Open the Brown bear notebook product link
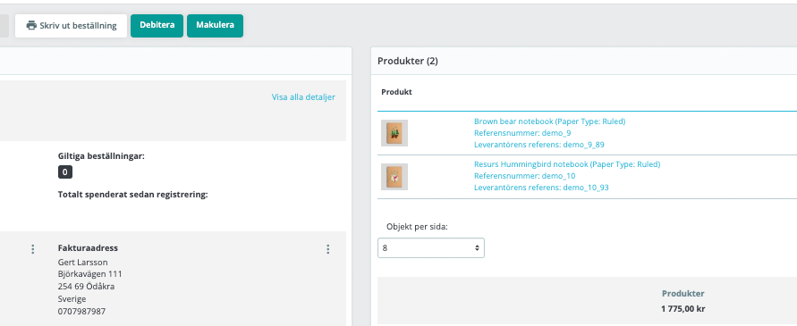 click(549, 121)
